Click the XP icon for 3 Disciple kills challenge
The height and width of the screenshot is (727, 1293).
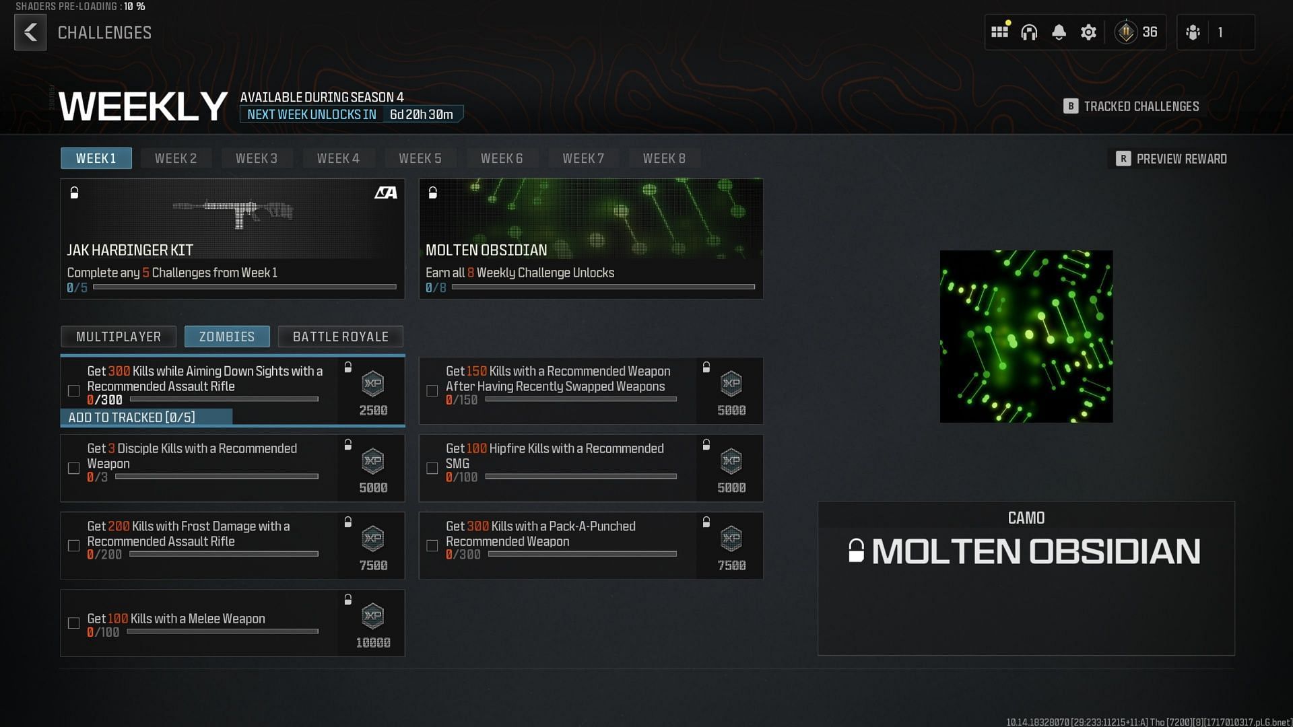pyautogui.click(x=373, y=462)
